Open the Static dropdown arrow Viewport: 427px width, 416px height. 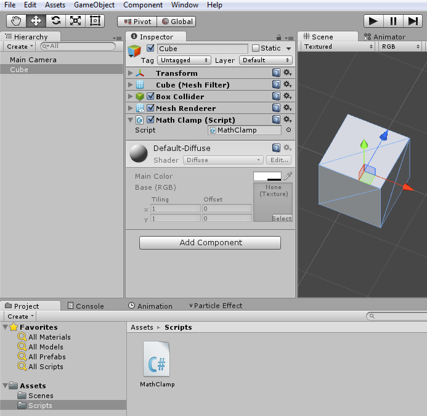[x=288, y=49]
